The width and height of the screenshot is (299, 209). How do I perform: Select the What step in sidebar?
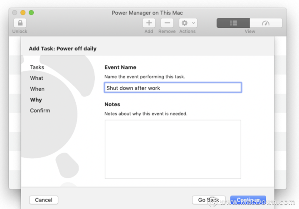click(37, 78)
